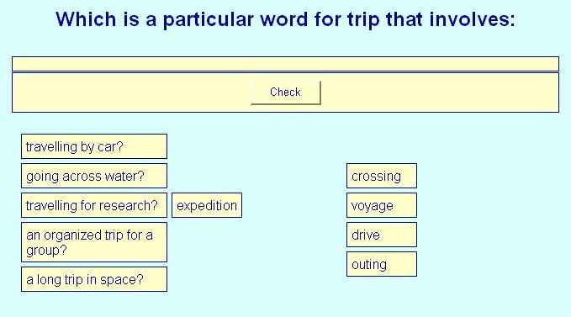Select the 'crossing' answer tile
Image resolution: width=571 pixels, height=317 pixels.
pyautogui.click(x=382, y=176)
